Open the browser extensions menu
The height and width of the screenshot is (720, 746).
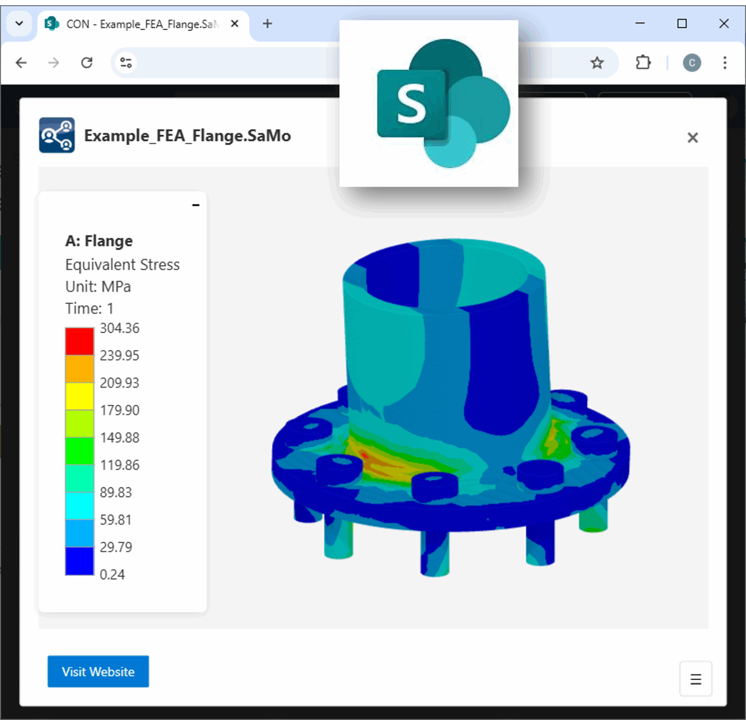point(643,63)
